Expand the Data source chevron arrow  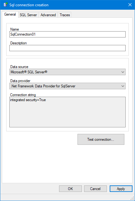[123, 72]
